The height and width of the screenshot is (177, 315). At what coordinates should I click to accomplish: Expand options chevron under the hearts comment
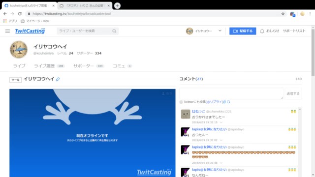[221, 163]
